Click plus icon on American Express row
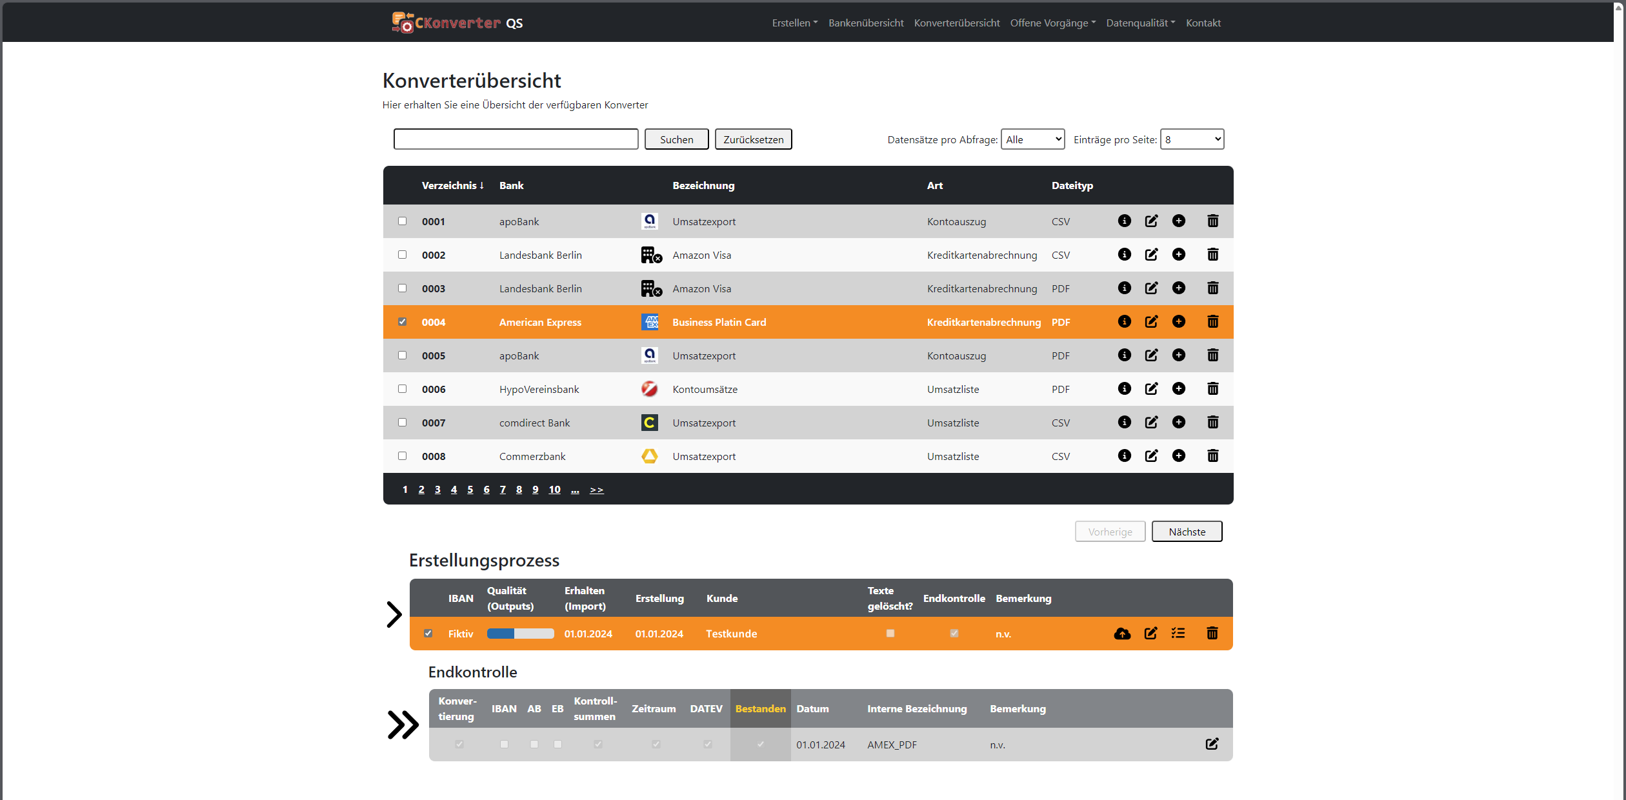 [1178, 322]
